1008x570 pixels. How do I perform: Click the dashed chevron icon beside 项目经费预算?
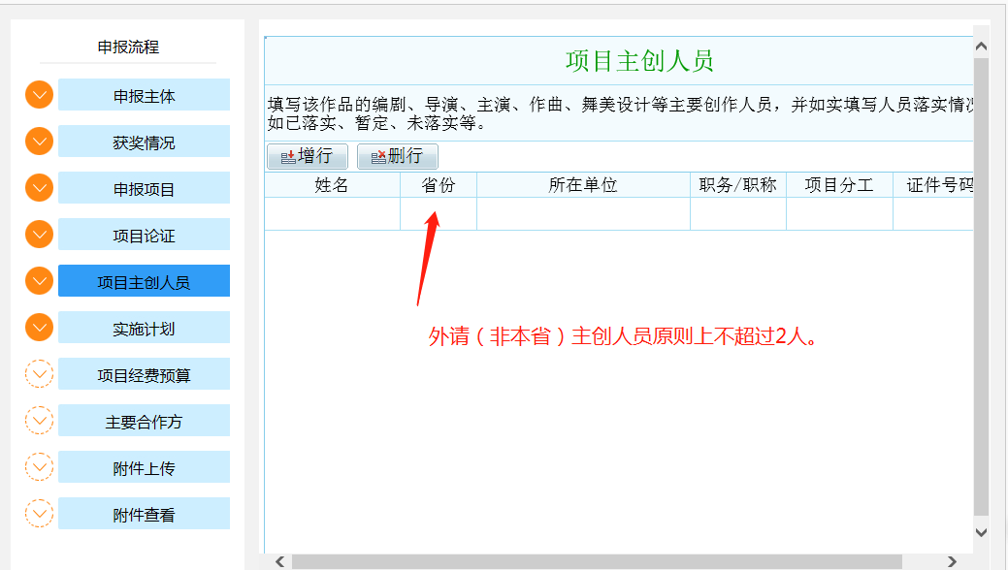[x=39, y=374]
